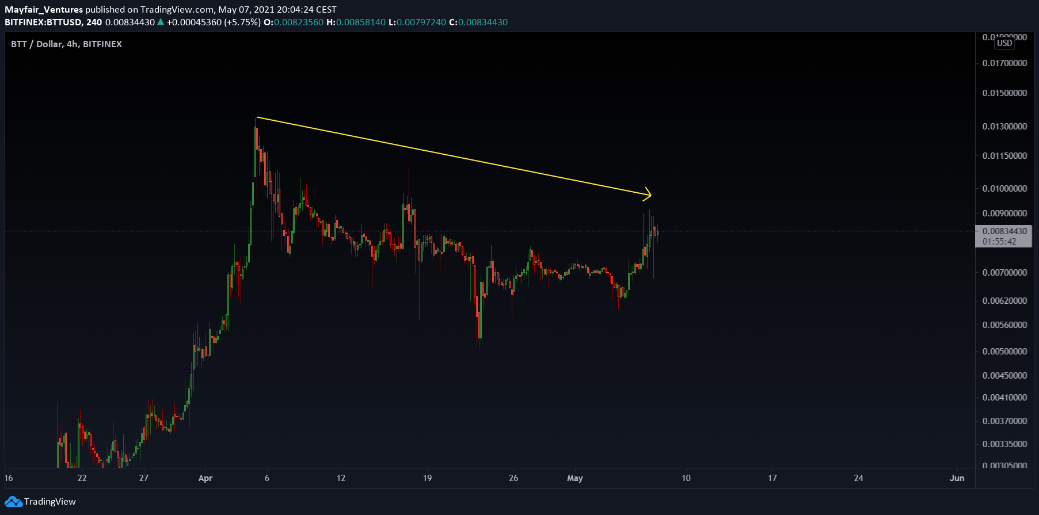Click the 6 date label on time axis
Screen dimensions: 1039x515
click(x=267, y=478)
